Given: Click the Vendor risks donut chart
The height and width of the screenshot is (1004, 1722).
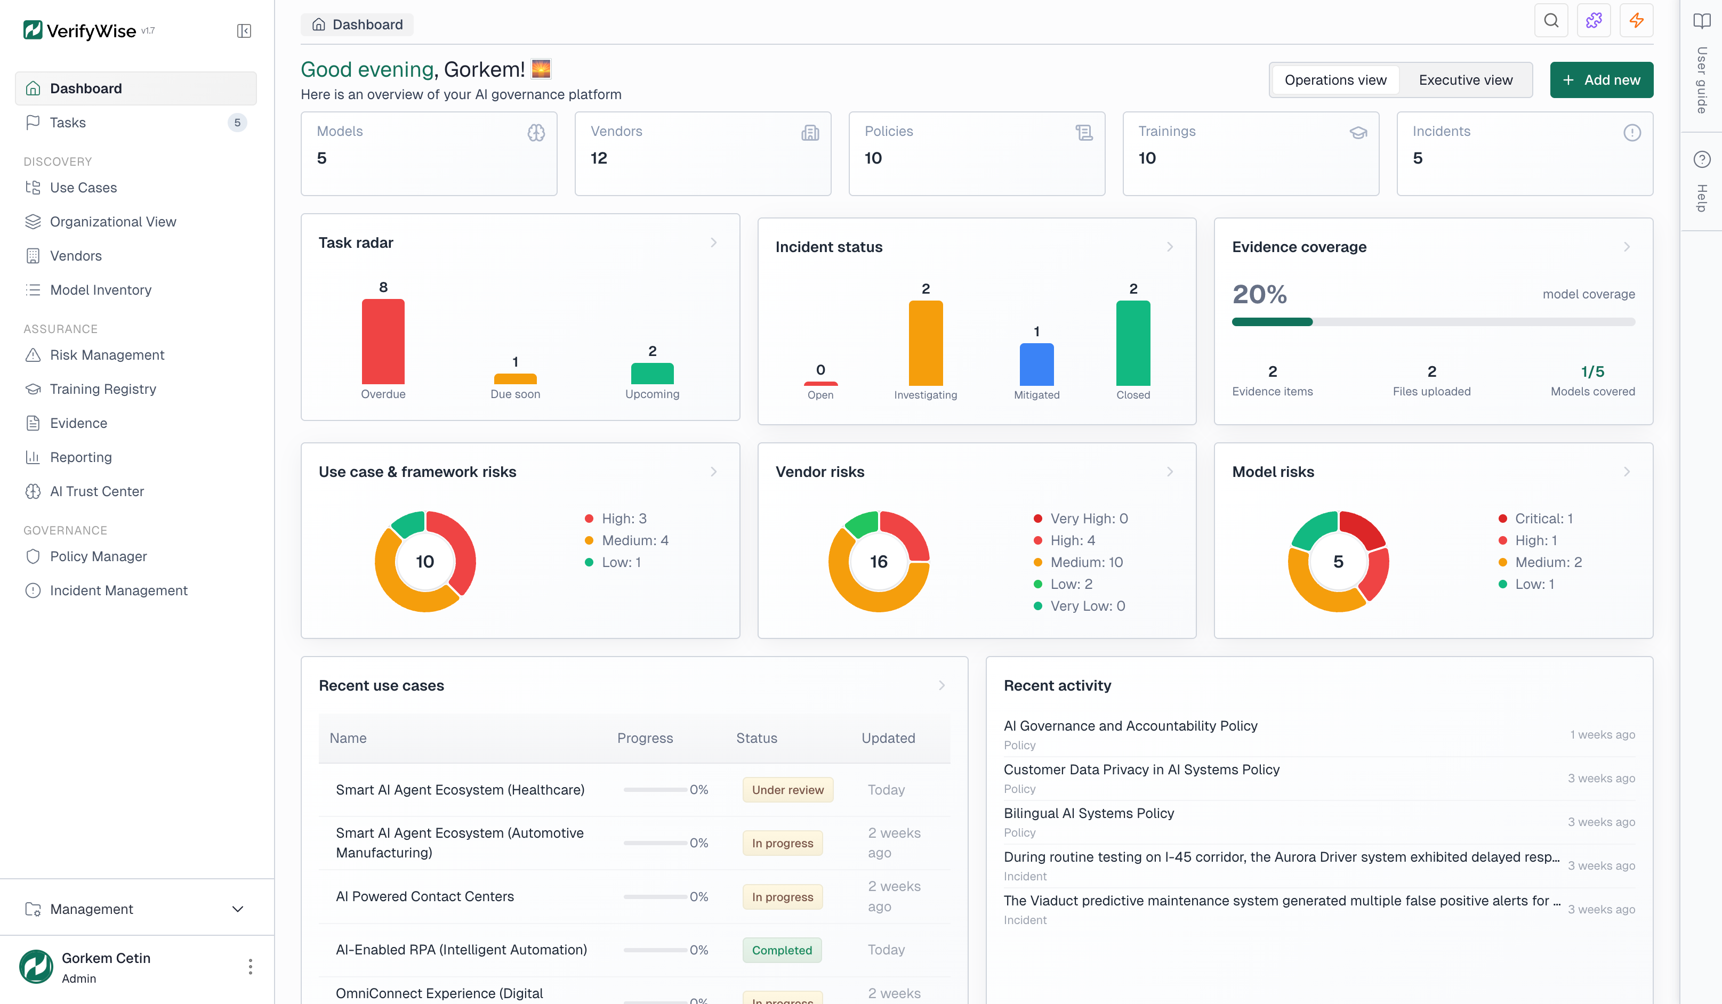Looking at the screenshot, I should point(879,561).
